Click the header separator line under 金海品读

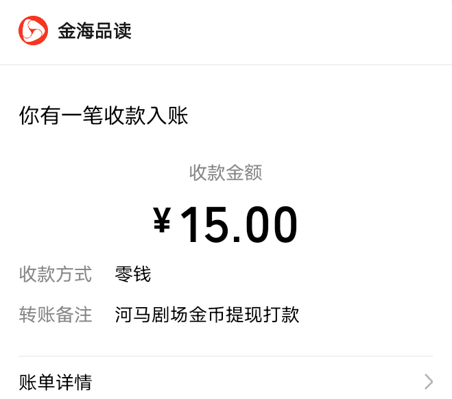pos(226,65)
